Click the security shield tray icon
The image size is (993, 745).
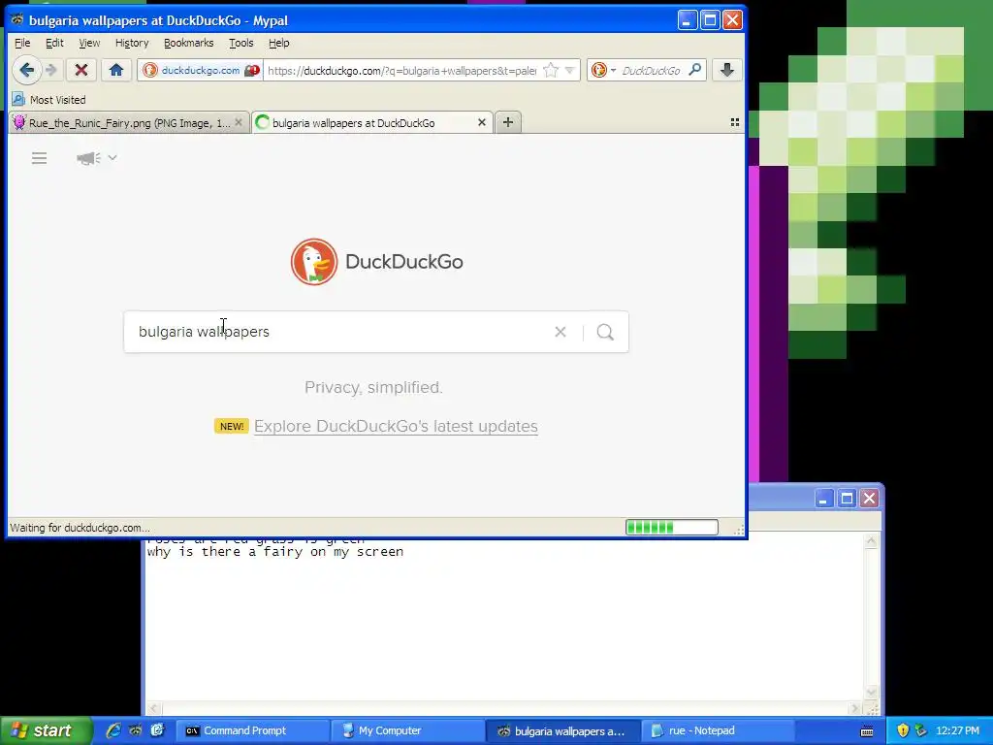[903, 731]
